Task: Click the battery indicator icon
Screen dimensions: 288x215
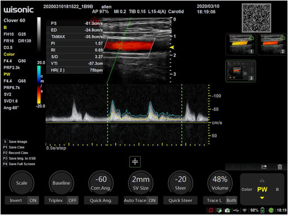Action: click(263, 211)
